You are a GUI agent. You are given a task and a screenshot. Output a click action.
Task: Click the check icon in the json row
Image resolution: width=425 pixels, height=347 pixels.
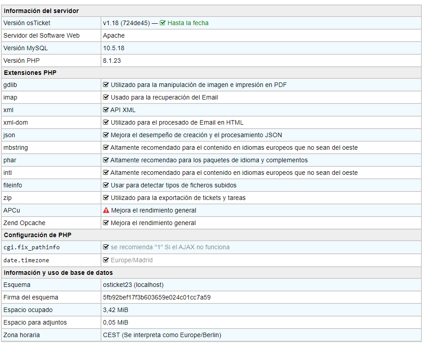[x=106, y=135]
